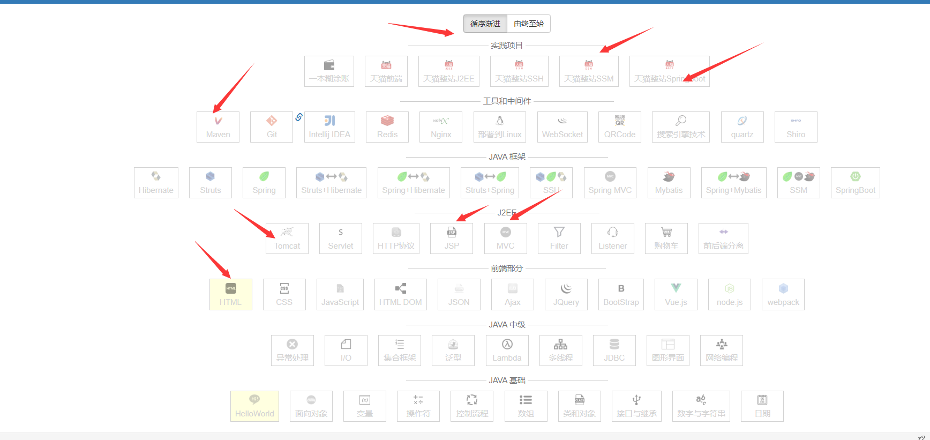Open the Listener tutorial card
930x440 pixels.
click(x=613, y=238)
